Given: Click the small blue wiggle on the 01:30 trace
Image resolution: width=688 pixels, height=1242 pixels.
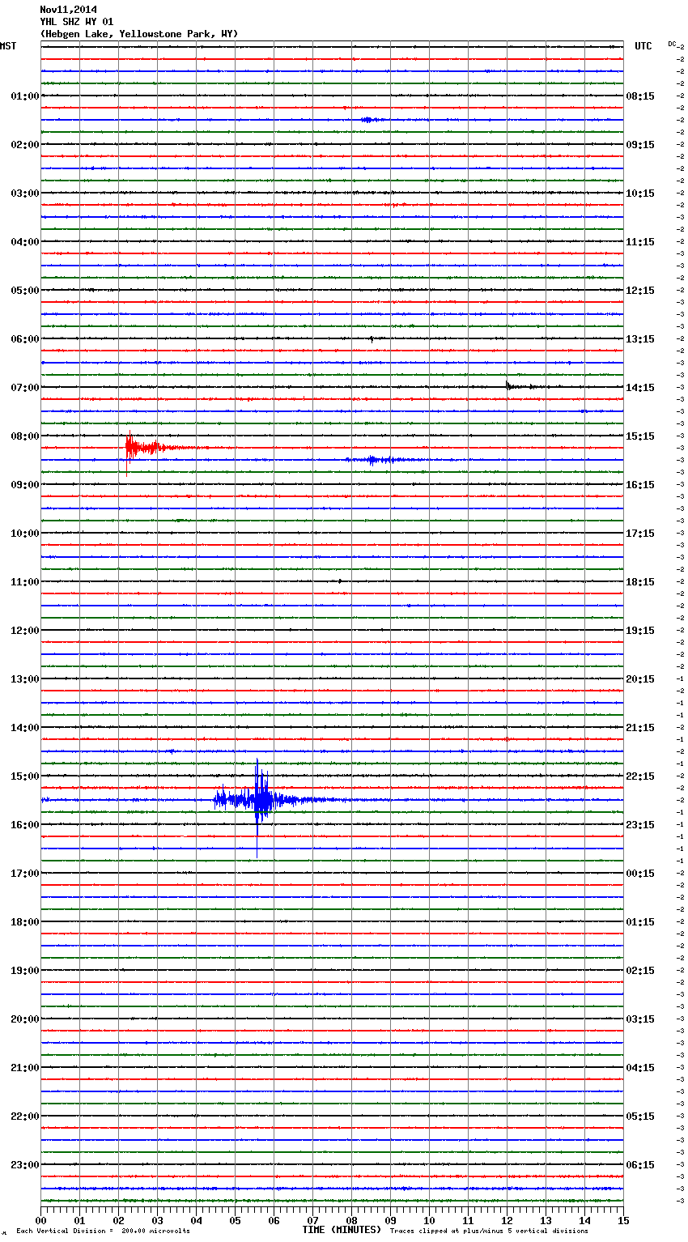Looking at the screenshot, I should click(x=371, y=120).
